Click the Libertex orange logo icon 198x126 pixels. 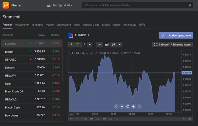click(x=6, y=5)
